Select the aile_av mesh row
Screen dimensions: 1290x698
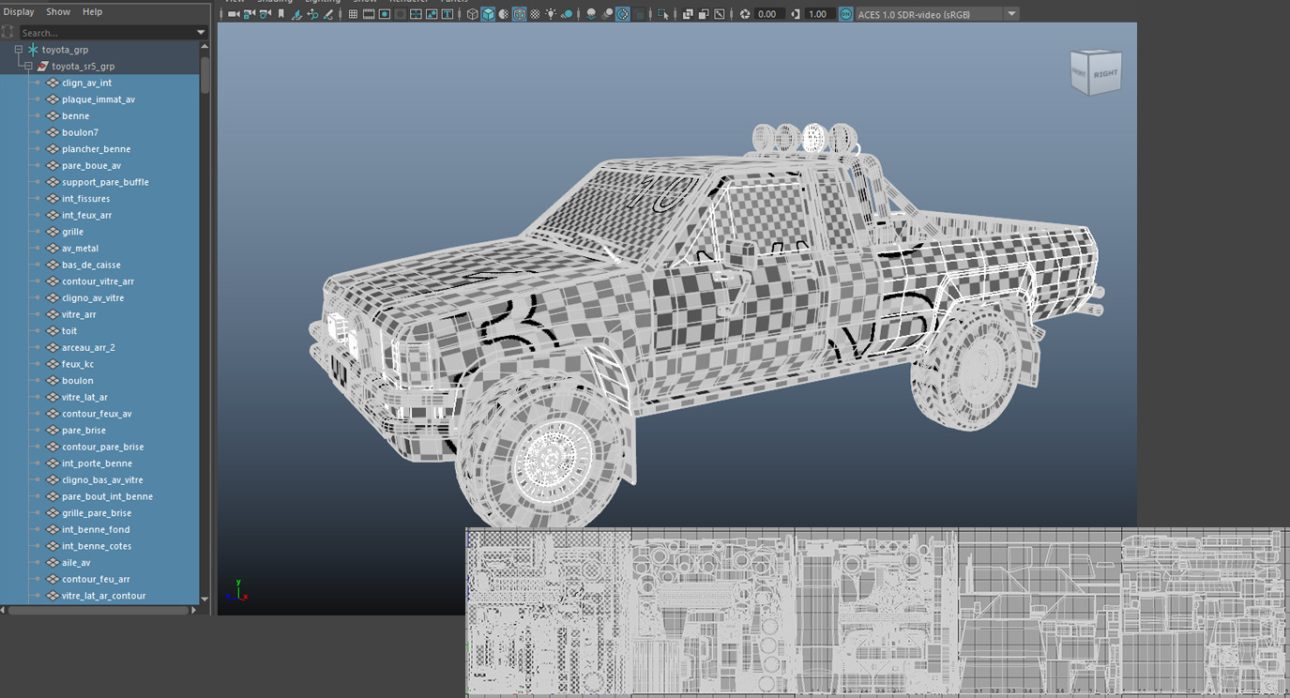point(99,563)
